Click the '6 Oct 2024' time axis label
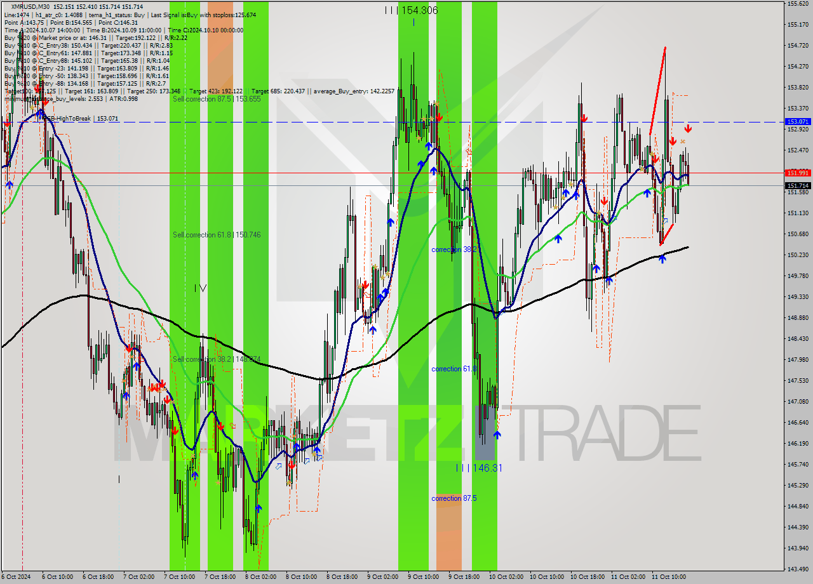813x584 pixels. (15, 577)
